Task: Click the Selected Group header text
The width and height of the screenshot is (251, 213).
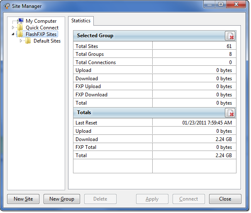Action: click(95, 36)
